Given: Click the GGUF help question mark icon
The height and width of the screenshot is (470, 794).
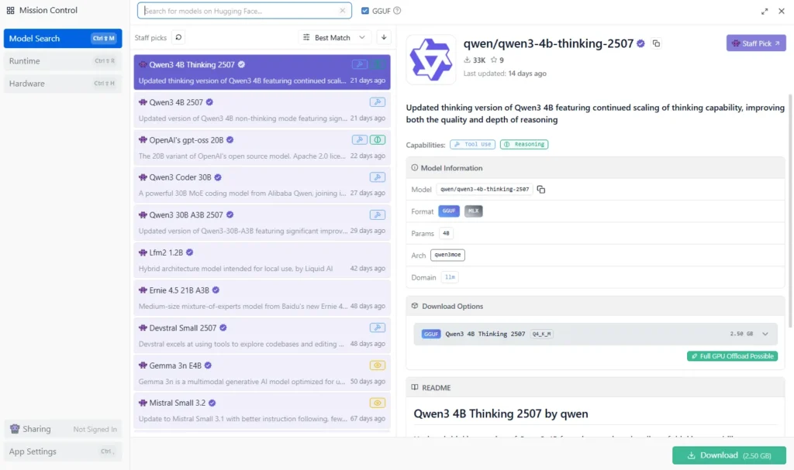Looking at the screenshot, I should pos(397,11).
